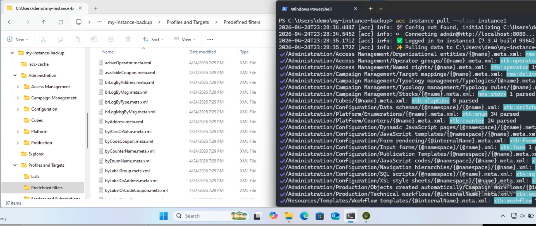Select the Windows PowerShell tab
The image size is (536, 226).
(x=320, y=9)
